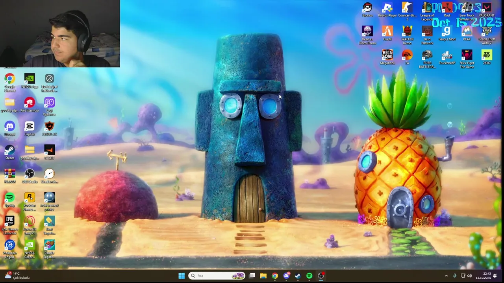
Task: Launch 2XKO desktop shortcut
Action: [x=487, y=57]
